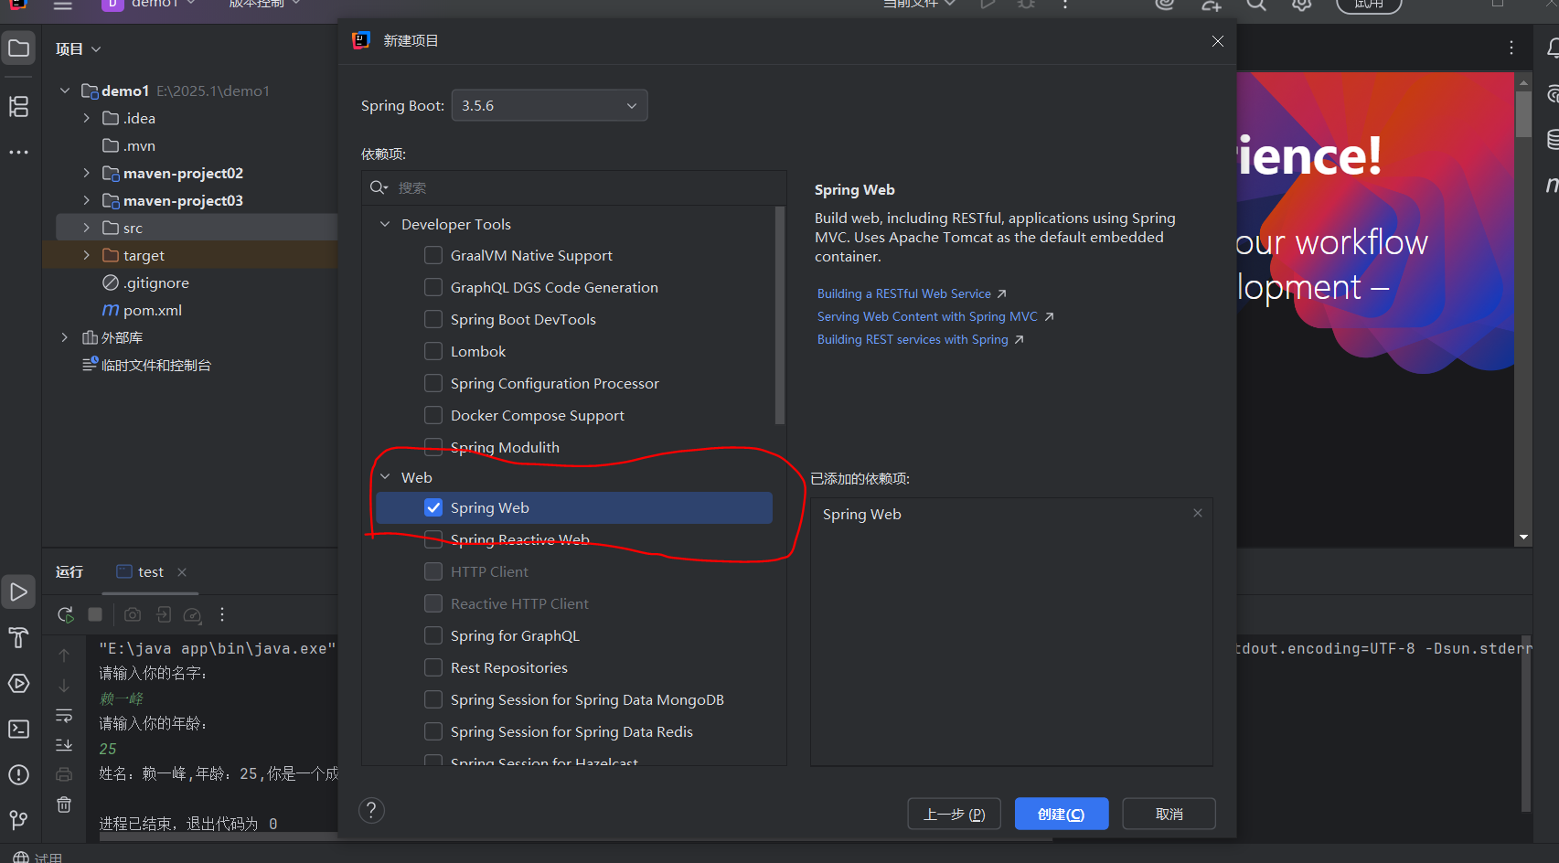The image size is (1559, 863).
Task: Open the demo1 project menu
Action: [150, 5]
